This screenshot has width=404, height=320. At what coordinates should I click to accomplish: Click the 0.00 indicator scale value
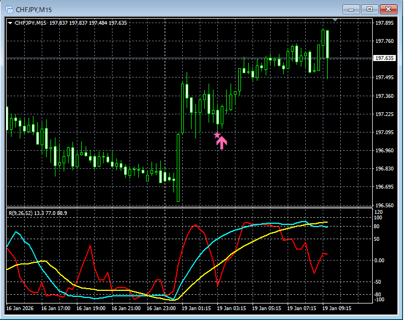coord(379,261)
